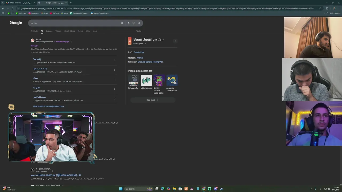The image size is (342, 192).
Task: Open Chrome from the taskbar
Action: coord(204,189)
